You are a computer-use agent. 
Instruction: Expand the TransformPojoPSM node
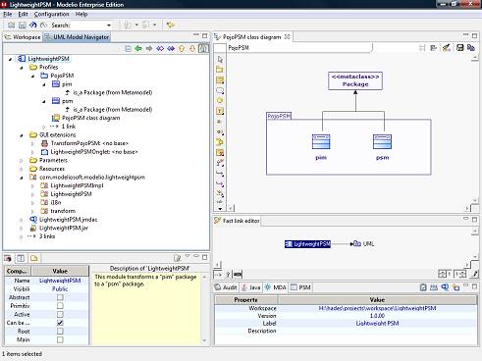click(32, 143)
